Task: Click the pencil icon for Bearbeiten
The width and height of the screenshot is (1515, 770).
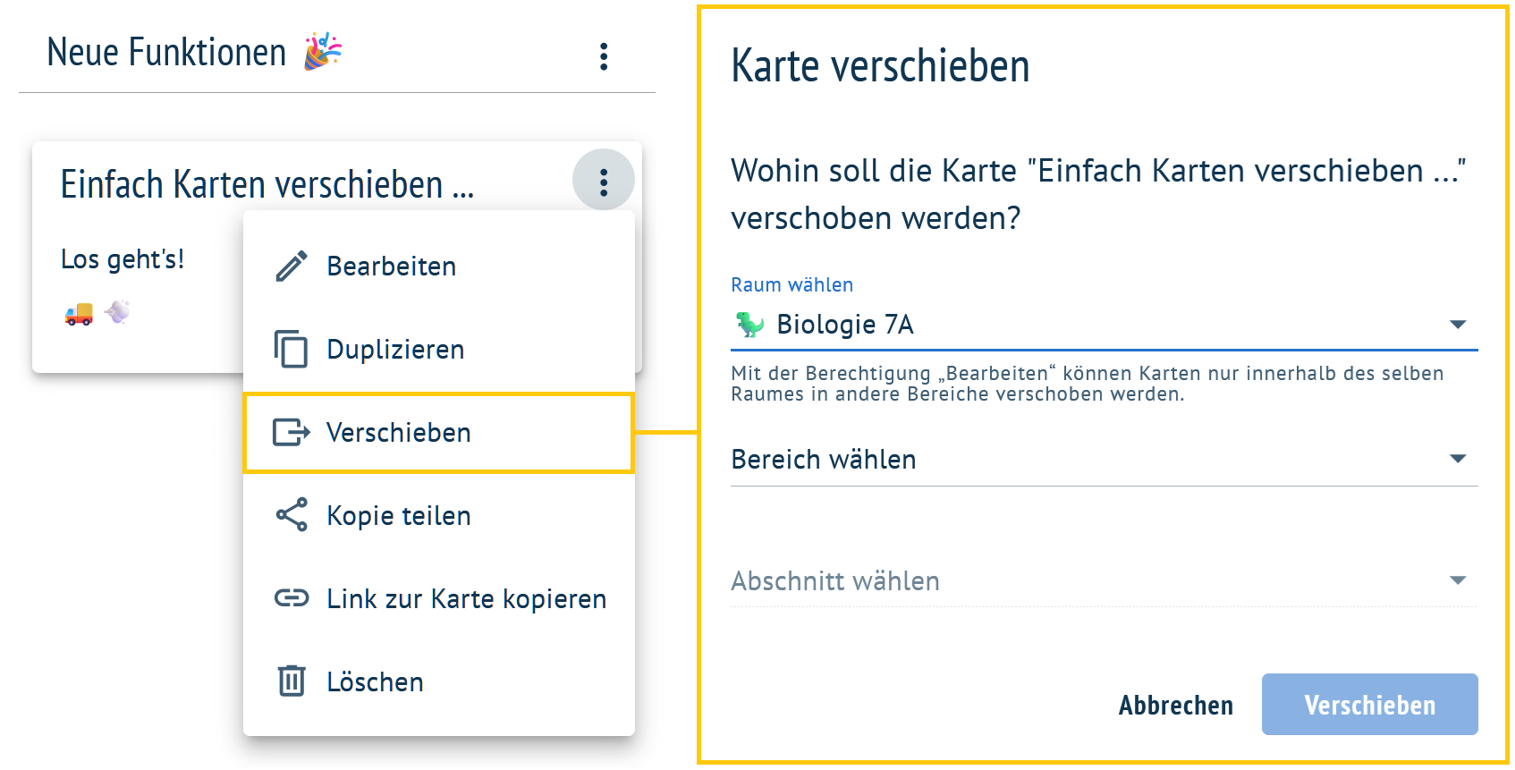Action: click(x=292, y=267)
